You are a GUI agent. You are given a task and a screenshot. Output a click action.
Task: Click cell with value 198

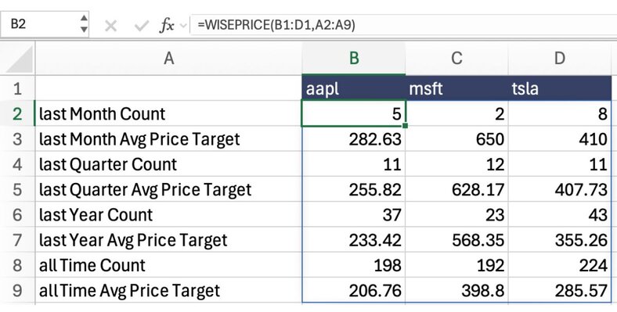354,265
